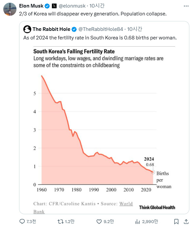192x228 pixels.
Task: Click the X affiliation badge
Action: 54,6
